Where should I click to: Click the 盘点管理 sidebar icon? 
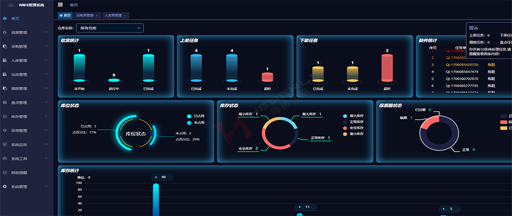pos(5,103)
